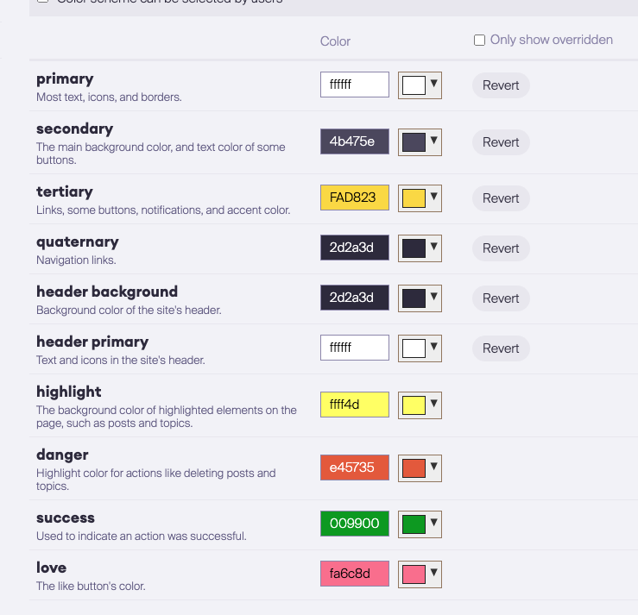
Task: Revert the quaternary color
Action: point(501,248)
